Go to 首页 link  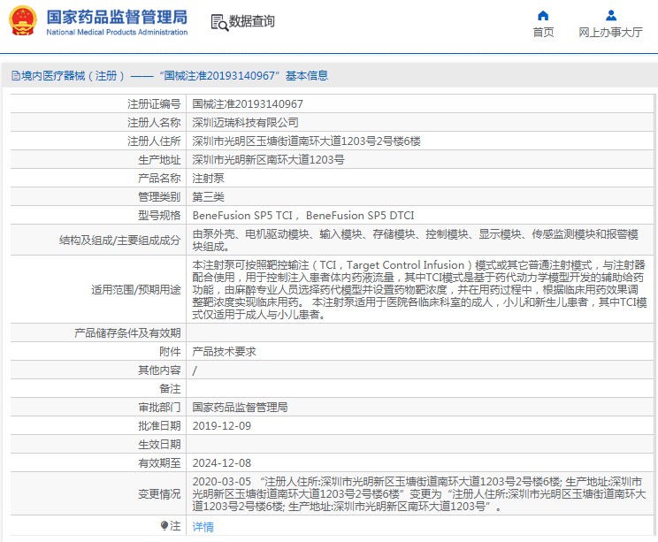(x=543, y=33)
